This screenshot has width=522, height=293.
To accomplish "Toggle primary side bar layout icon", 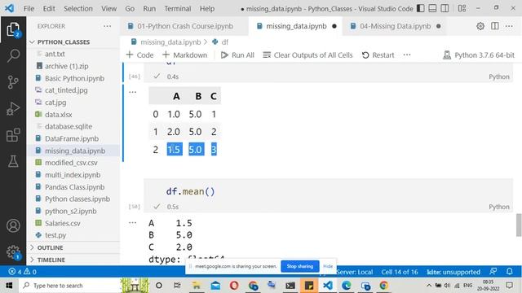I will 421,8.
